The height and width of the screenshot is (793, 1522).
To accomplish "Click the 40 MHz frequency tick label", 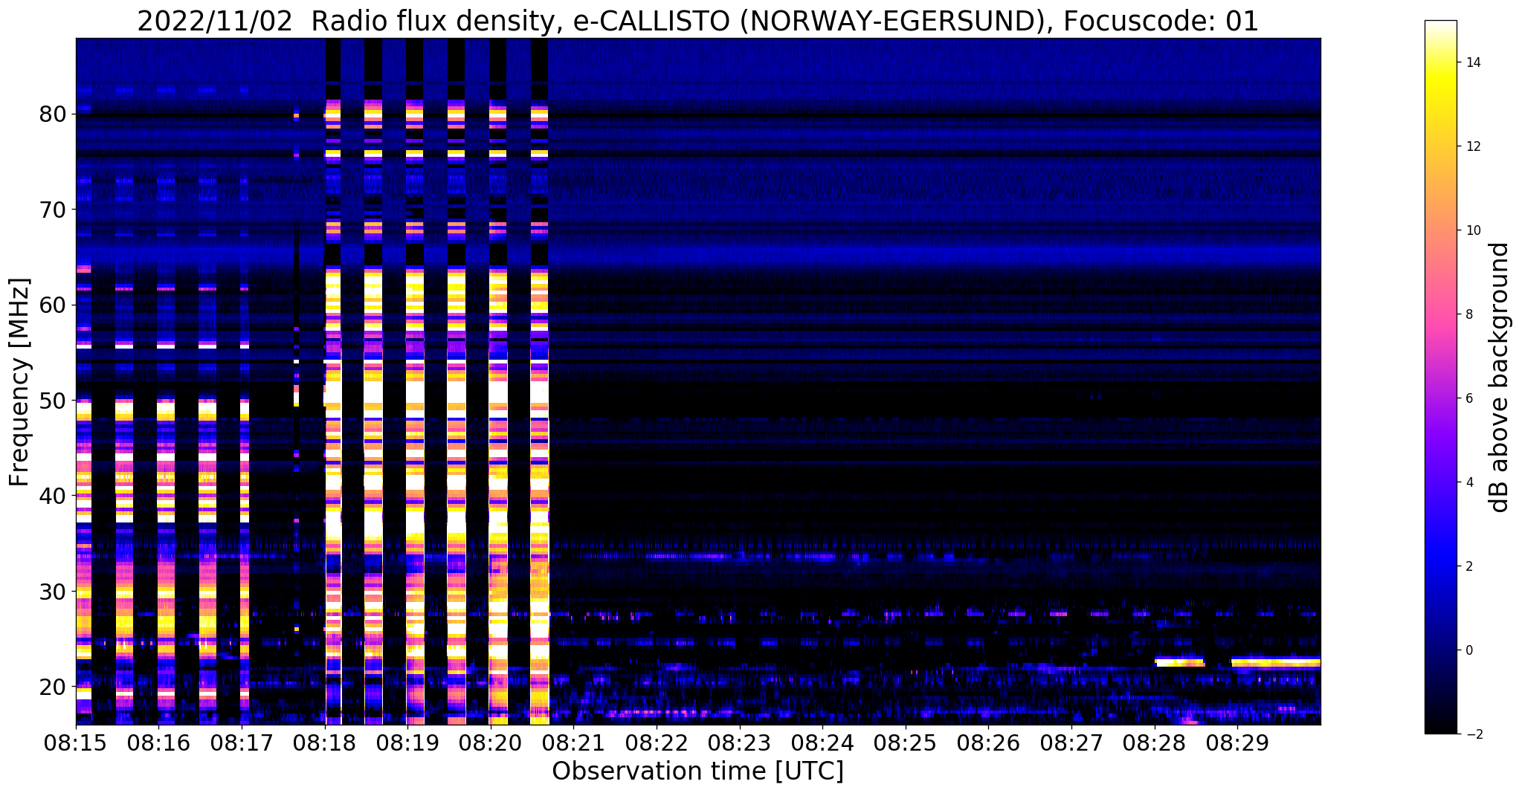I will (53, 496).
